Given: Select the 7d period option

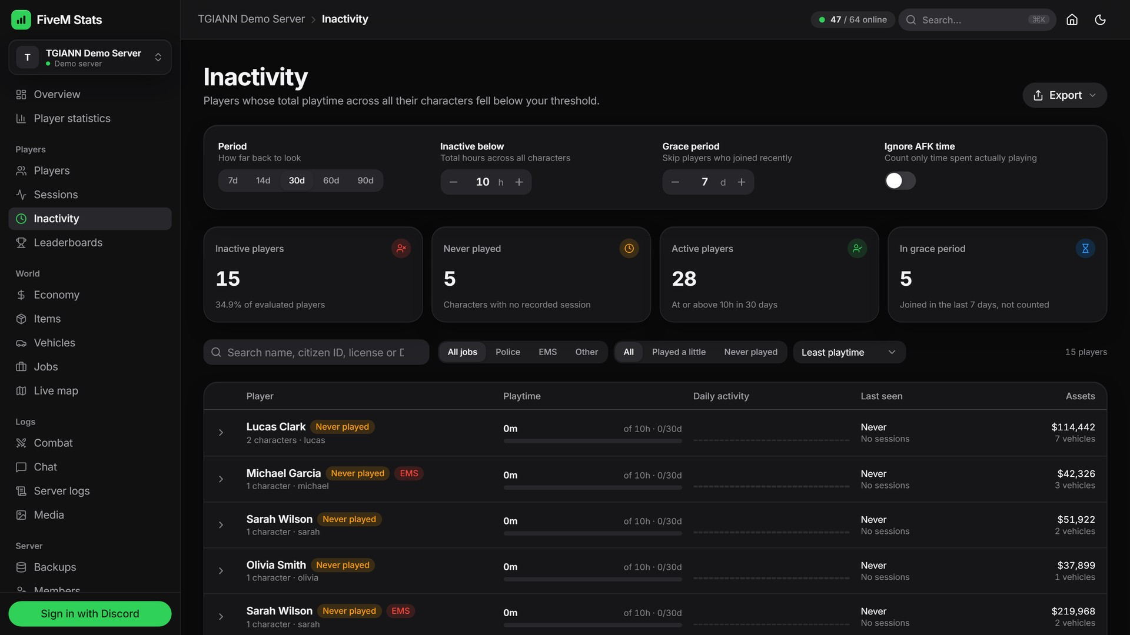Looking at the screenshot, I should [233, 181].
